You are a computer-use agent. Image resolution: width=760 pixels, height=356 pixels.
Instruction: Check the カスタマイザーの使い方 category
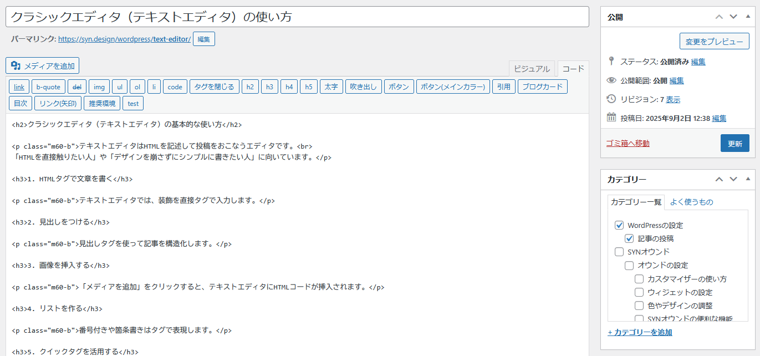click(x=640, y=279)
